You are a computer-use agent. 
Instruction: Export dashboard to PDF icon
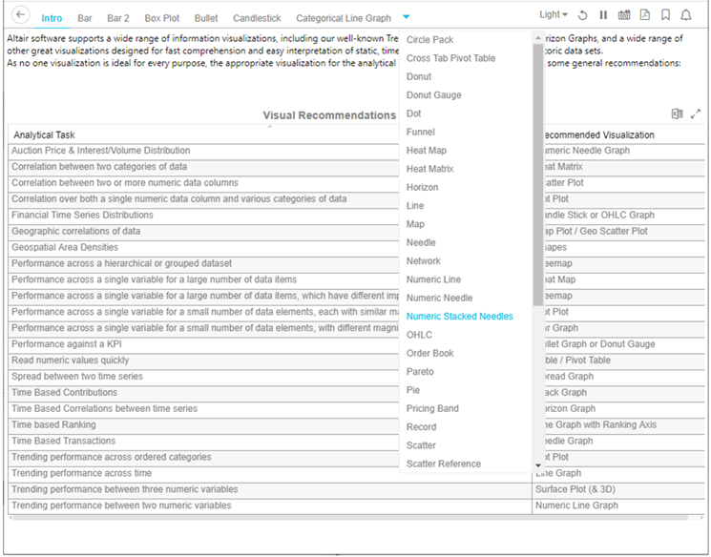coord(645,16)
